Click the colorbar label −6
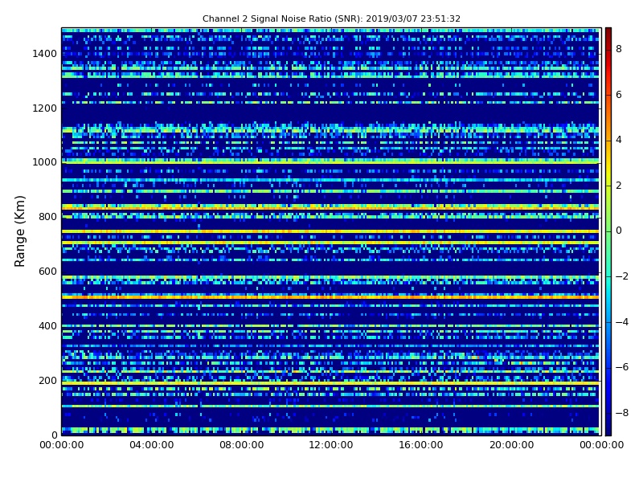This screenshot has width=643, height=482. click(x=622, y=367)
